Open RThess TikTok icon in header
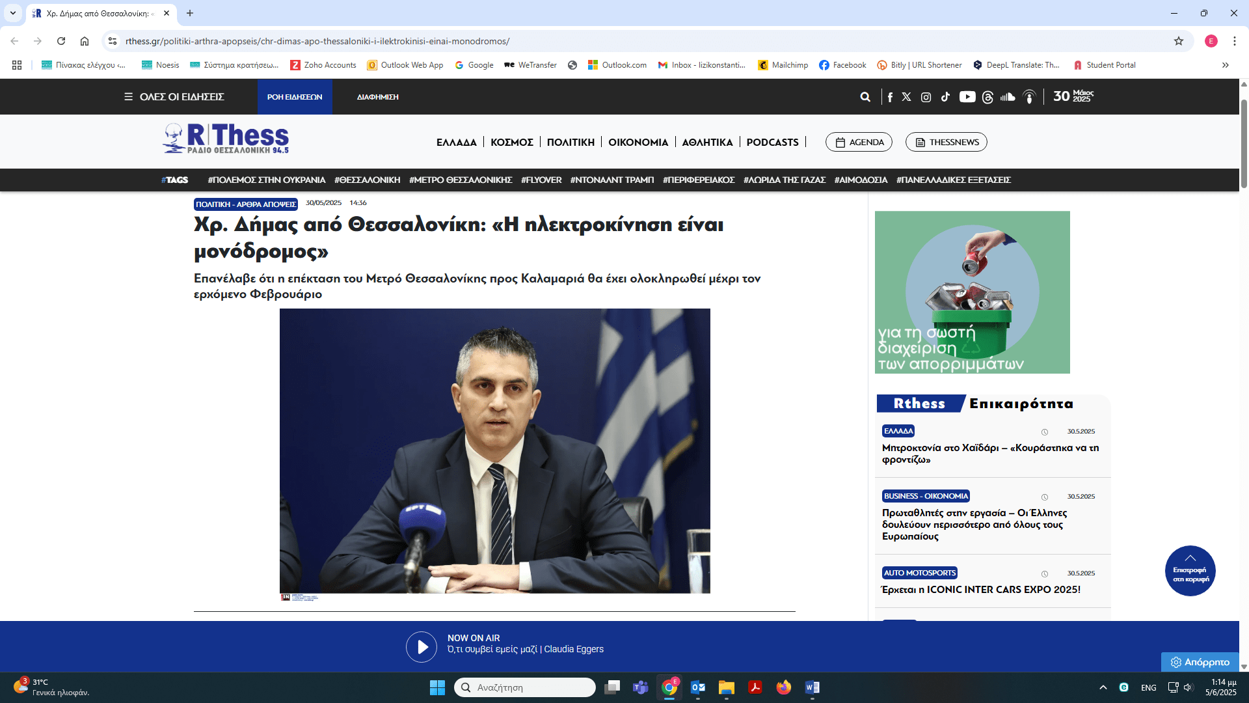 click(x=945, y=97)
